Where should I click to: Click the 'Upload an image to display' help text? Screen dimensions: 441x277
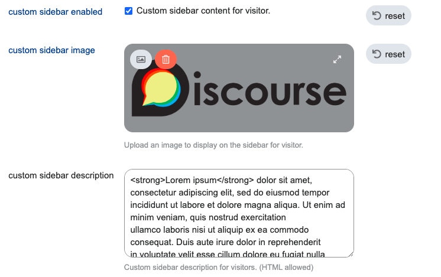213,145
